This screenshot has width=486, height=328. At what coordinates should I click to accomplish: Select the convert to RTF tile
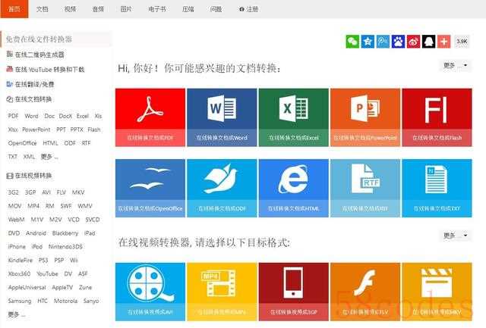tap(365, 189)
